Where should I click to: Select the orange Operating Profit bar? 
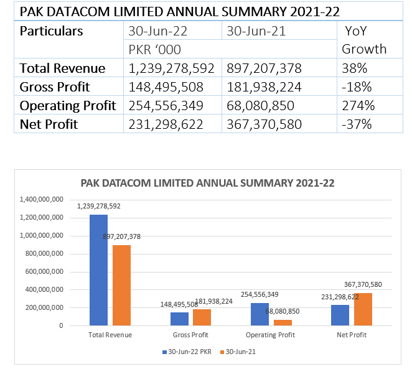pyautogui.click(x=283, y=322)
